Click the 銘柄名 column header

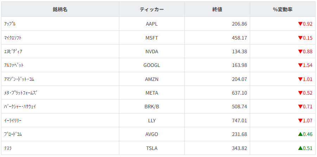[x=60, y=9]
